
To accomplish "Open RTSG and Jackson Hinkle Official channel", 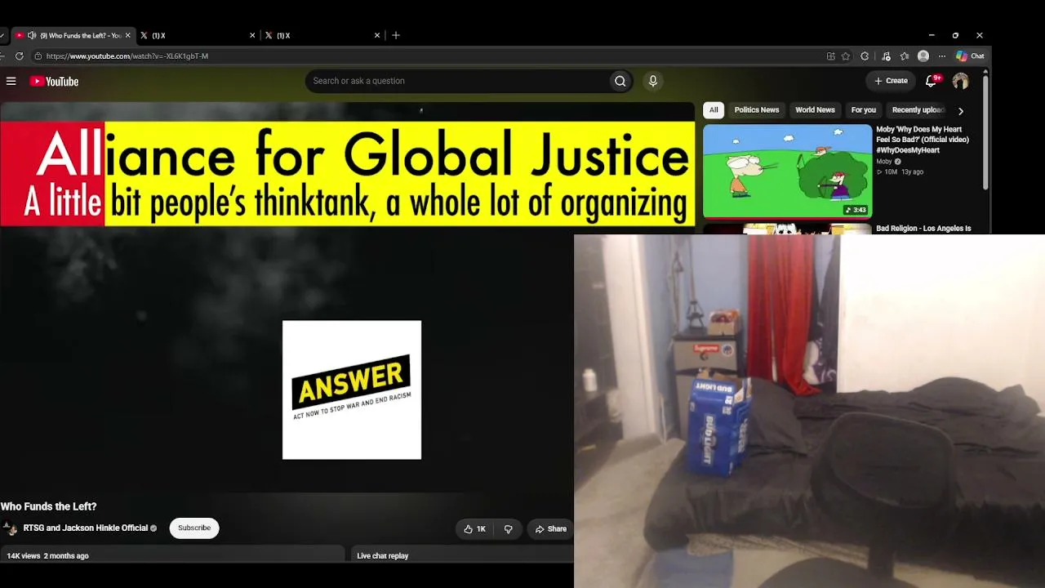I will 86,528.
